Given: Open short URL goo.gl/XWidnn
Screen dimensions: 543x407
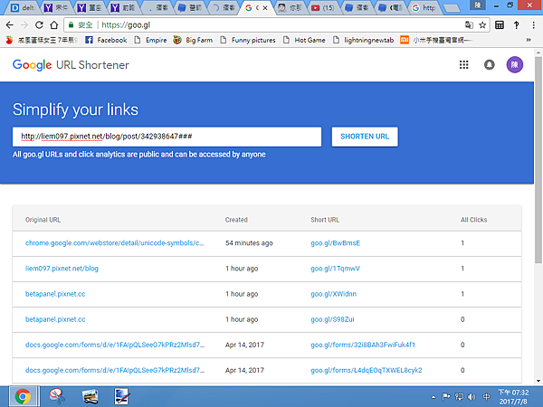Looking at the screenshot, I should 333,294.
